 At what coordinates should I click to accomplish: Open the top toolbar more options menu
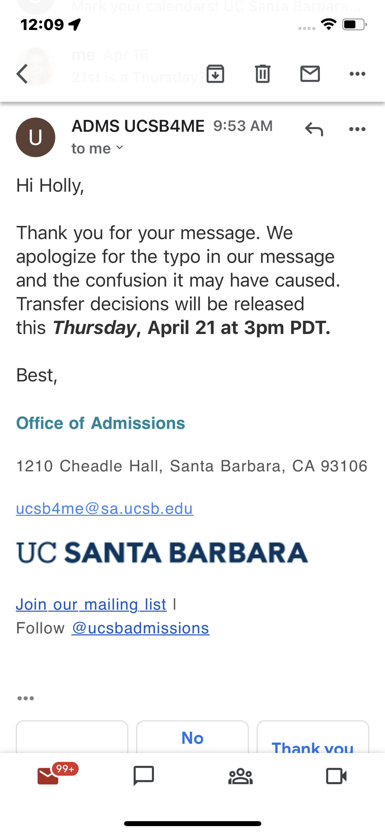pyautogui.click(x=357, y=74)
